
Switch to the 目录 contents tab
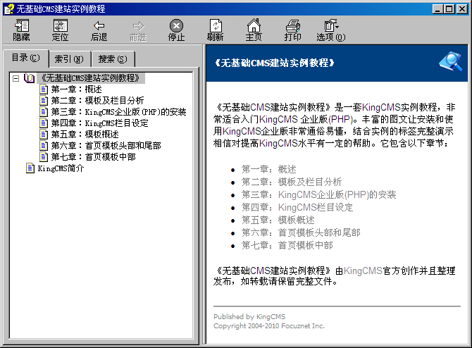25,58
